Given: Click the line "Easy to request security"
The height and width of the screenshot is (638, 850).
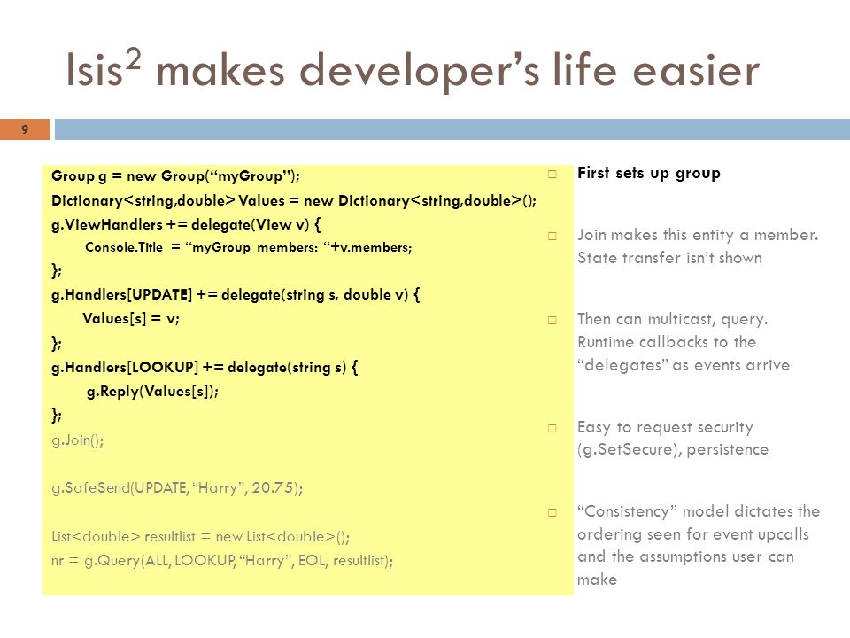Looking at the screenshot, I should (x=665, y=427).
